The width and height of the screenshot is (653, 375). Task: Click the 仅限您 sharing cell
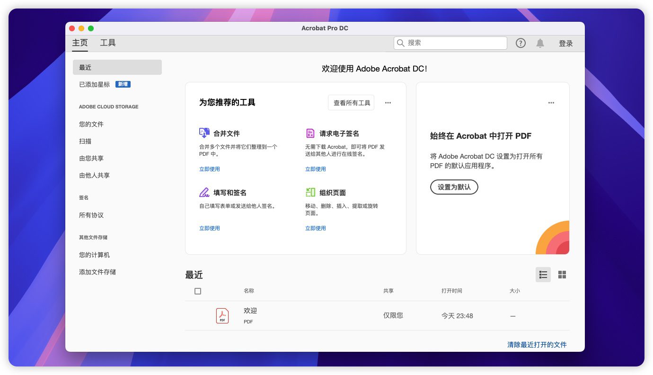393,315
